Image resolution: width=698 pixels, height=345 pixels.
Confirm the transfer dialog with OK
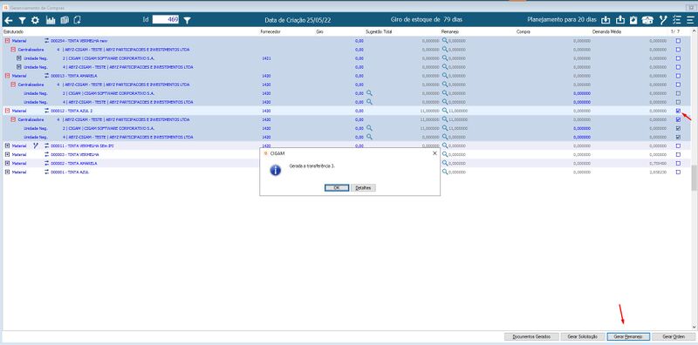pyautogui.click(x=337, y=188)
